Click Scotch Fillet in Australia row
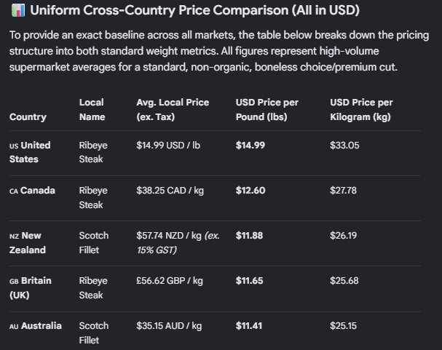This screenshot has height=350, width=442. [x=94, y=333]
